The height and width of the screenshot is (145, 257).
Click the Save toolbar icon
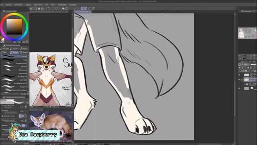[42, 8]
